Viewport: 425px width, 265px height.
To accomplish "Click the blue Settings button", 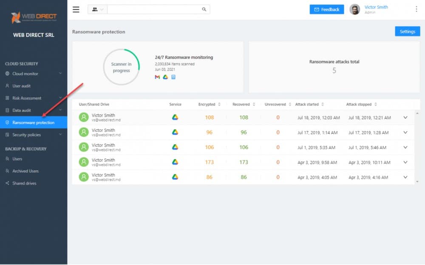I will tap(408, 31).
